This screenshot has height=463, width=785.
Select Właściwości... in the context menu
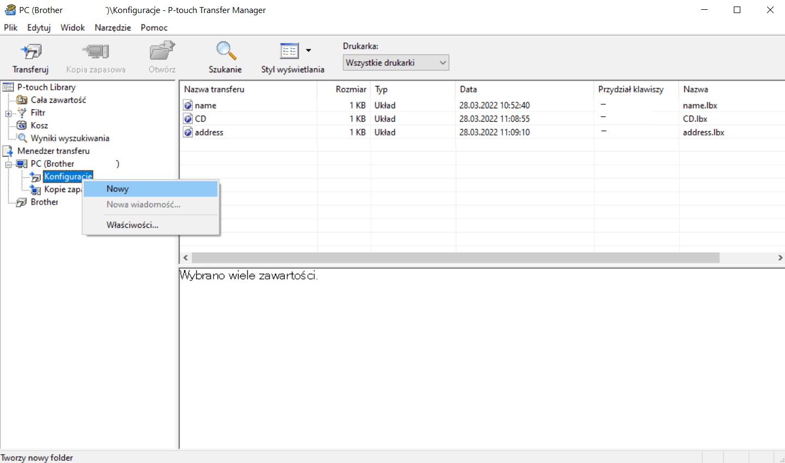(132, 225)
